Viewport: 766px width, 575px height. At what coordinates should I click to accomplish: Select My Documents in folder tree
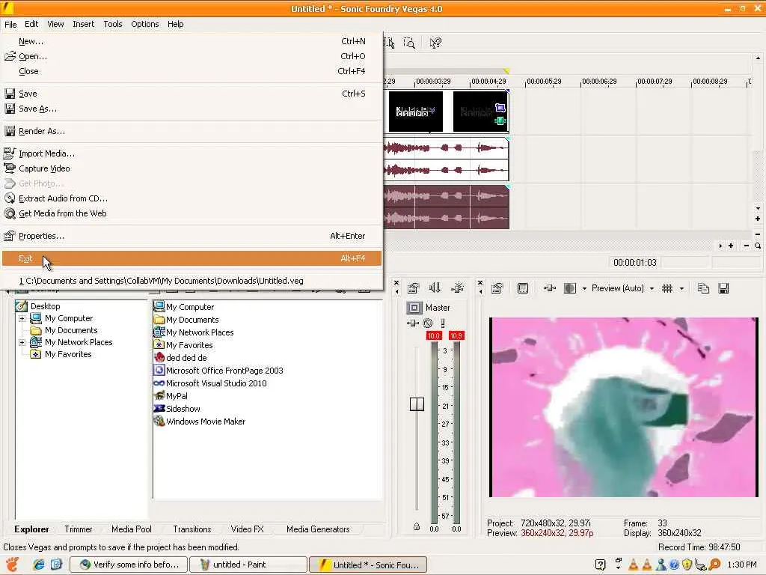pyautogui.click(x=71, y=330)
